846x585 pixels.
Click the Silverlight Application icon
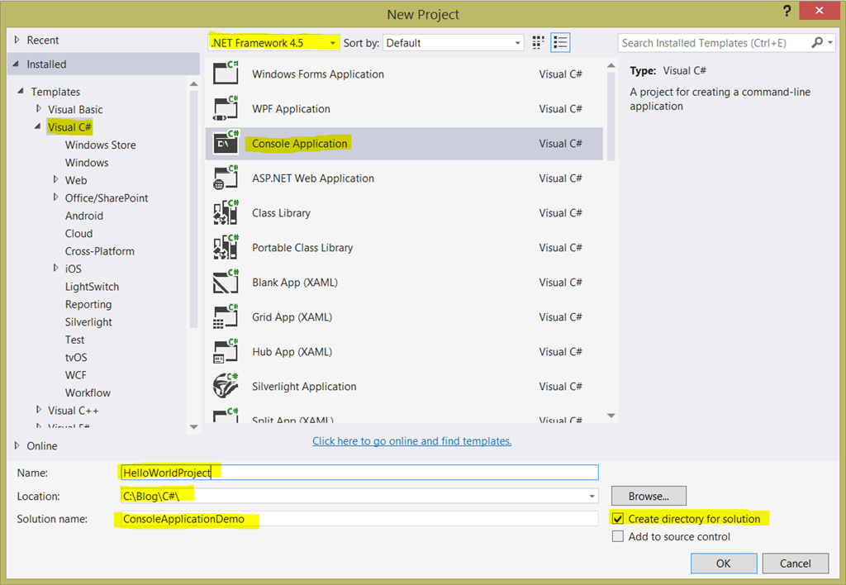coord(226,386)
